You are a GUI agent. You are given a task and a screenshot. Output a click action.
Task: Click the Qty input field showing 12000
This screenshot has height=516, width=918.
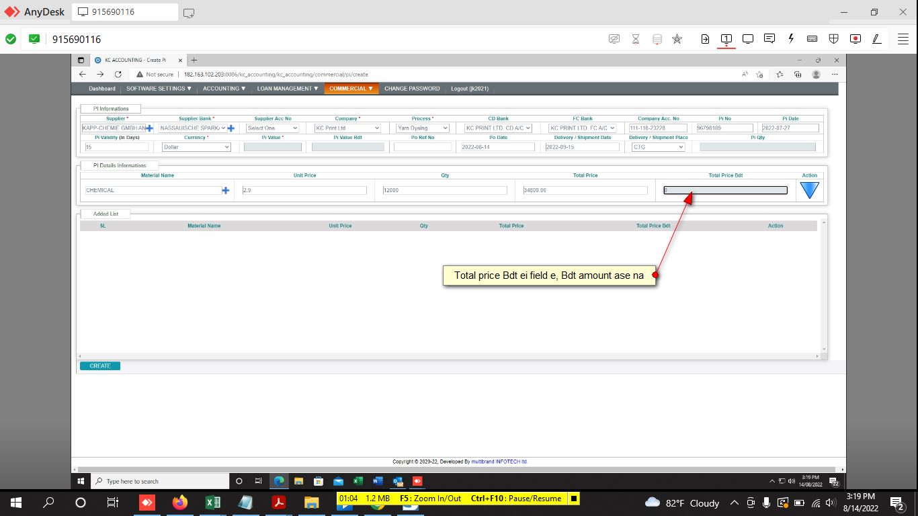(445, 190)
